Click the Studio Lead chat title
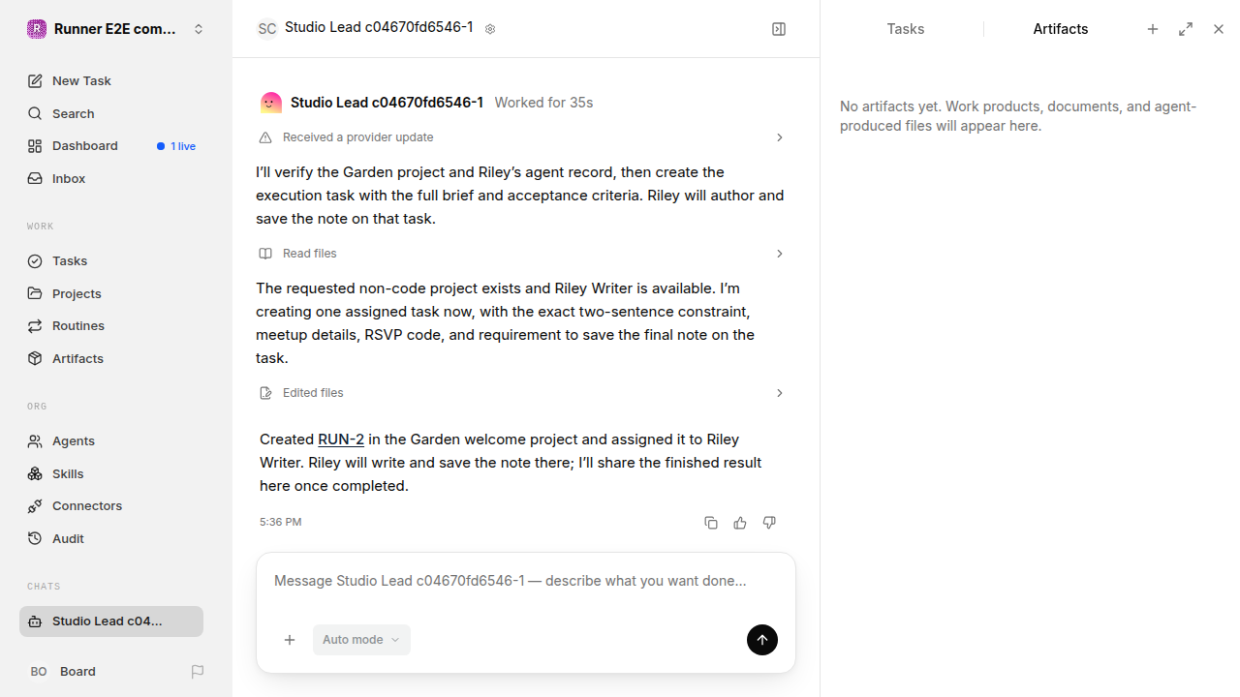This screenshot has width=1240, height=697. (379, 27)
